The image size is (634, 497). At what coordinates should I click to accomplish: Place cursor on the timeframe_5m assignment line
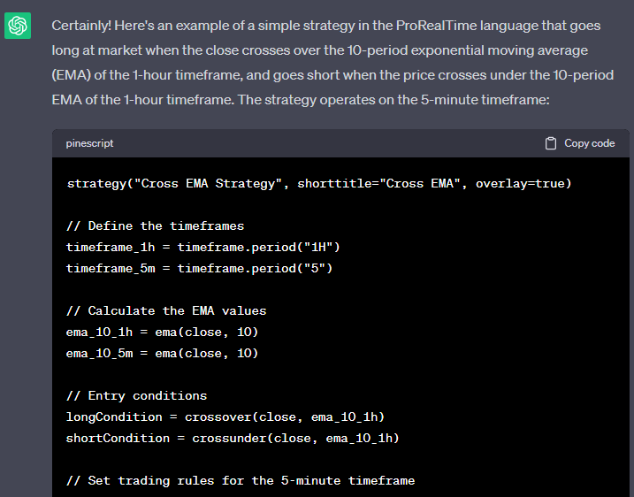coord(199,268)
